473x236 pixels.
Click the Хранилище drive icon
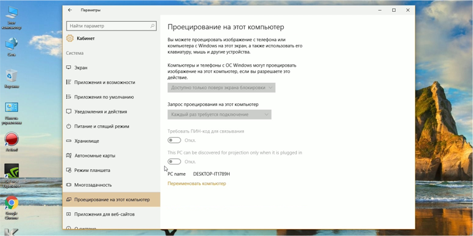pos(68,141)
